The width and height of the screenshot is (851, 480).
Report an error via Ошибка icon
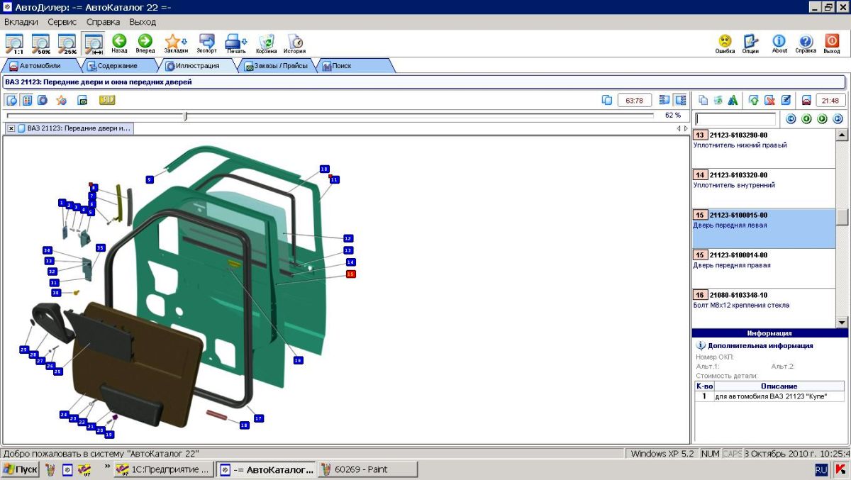click(x=725, y=44)
